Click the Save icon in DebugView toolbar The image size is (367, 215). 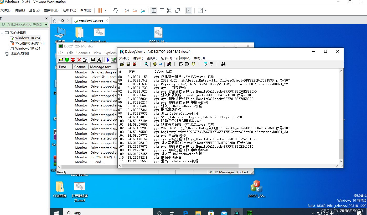pyautogui.click(x=128, y=64)
